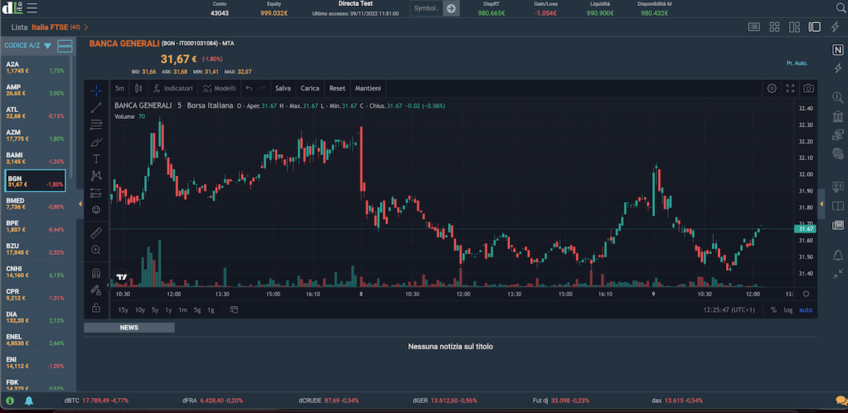Toggle lock all drawing tools
The width and height of the screenshot is (848, 413).
(x=96, y=308)
